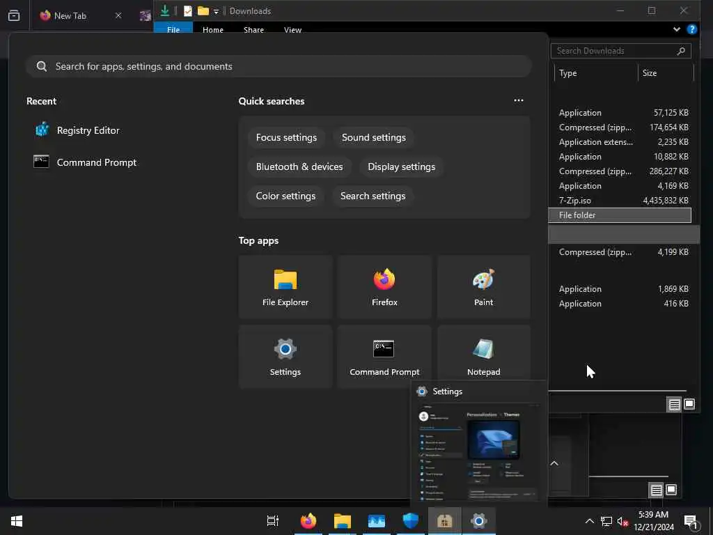
Task: Launch Settings from Top apps
Action: point(285,357)
